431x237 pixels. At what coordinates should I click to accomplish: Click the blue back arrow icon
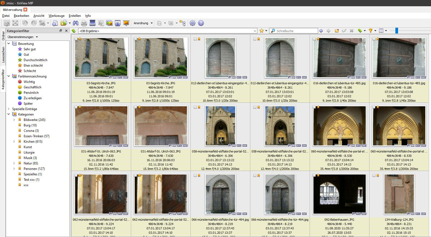point(321,31)
